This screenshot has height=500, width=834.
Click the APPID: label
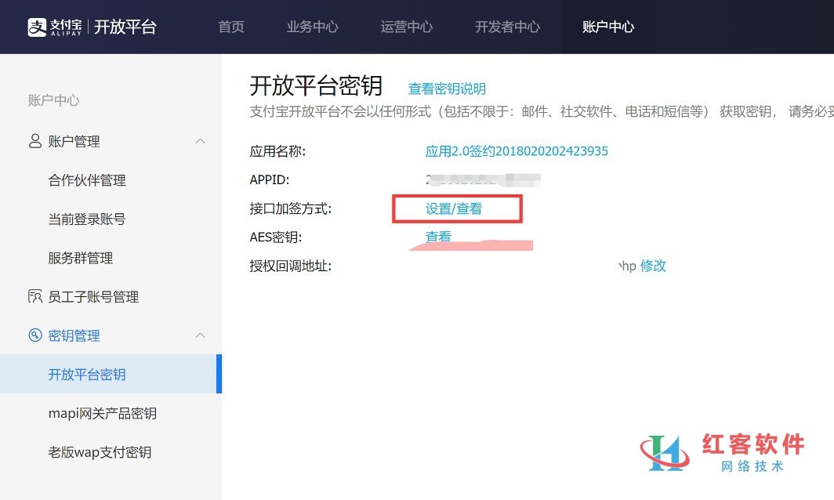tap(270, 179)
